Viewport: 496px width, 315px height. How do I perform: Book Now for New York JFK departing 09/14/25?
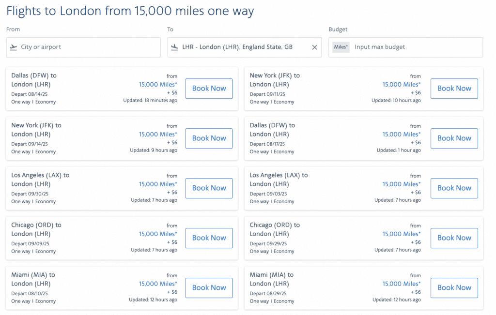click(x=209, y=138)
